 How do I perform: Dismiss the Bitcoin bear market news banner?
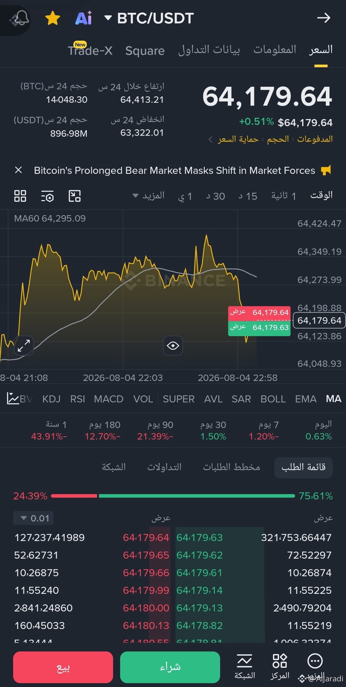click(19, 170)
